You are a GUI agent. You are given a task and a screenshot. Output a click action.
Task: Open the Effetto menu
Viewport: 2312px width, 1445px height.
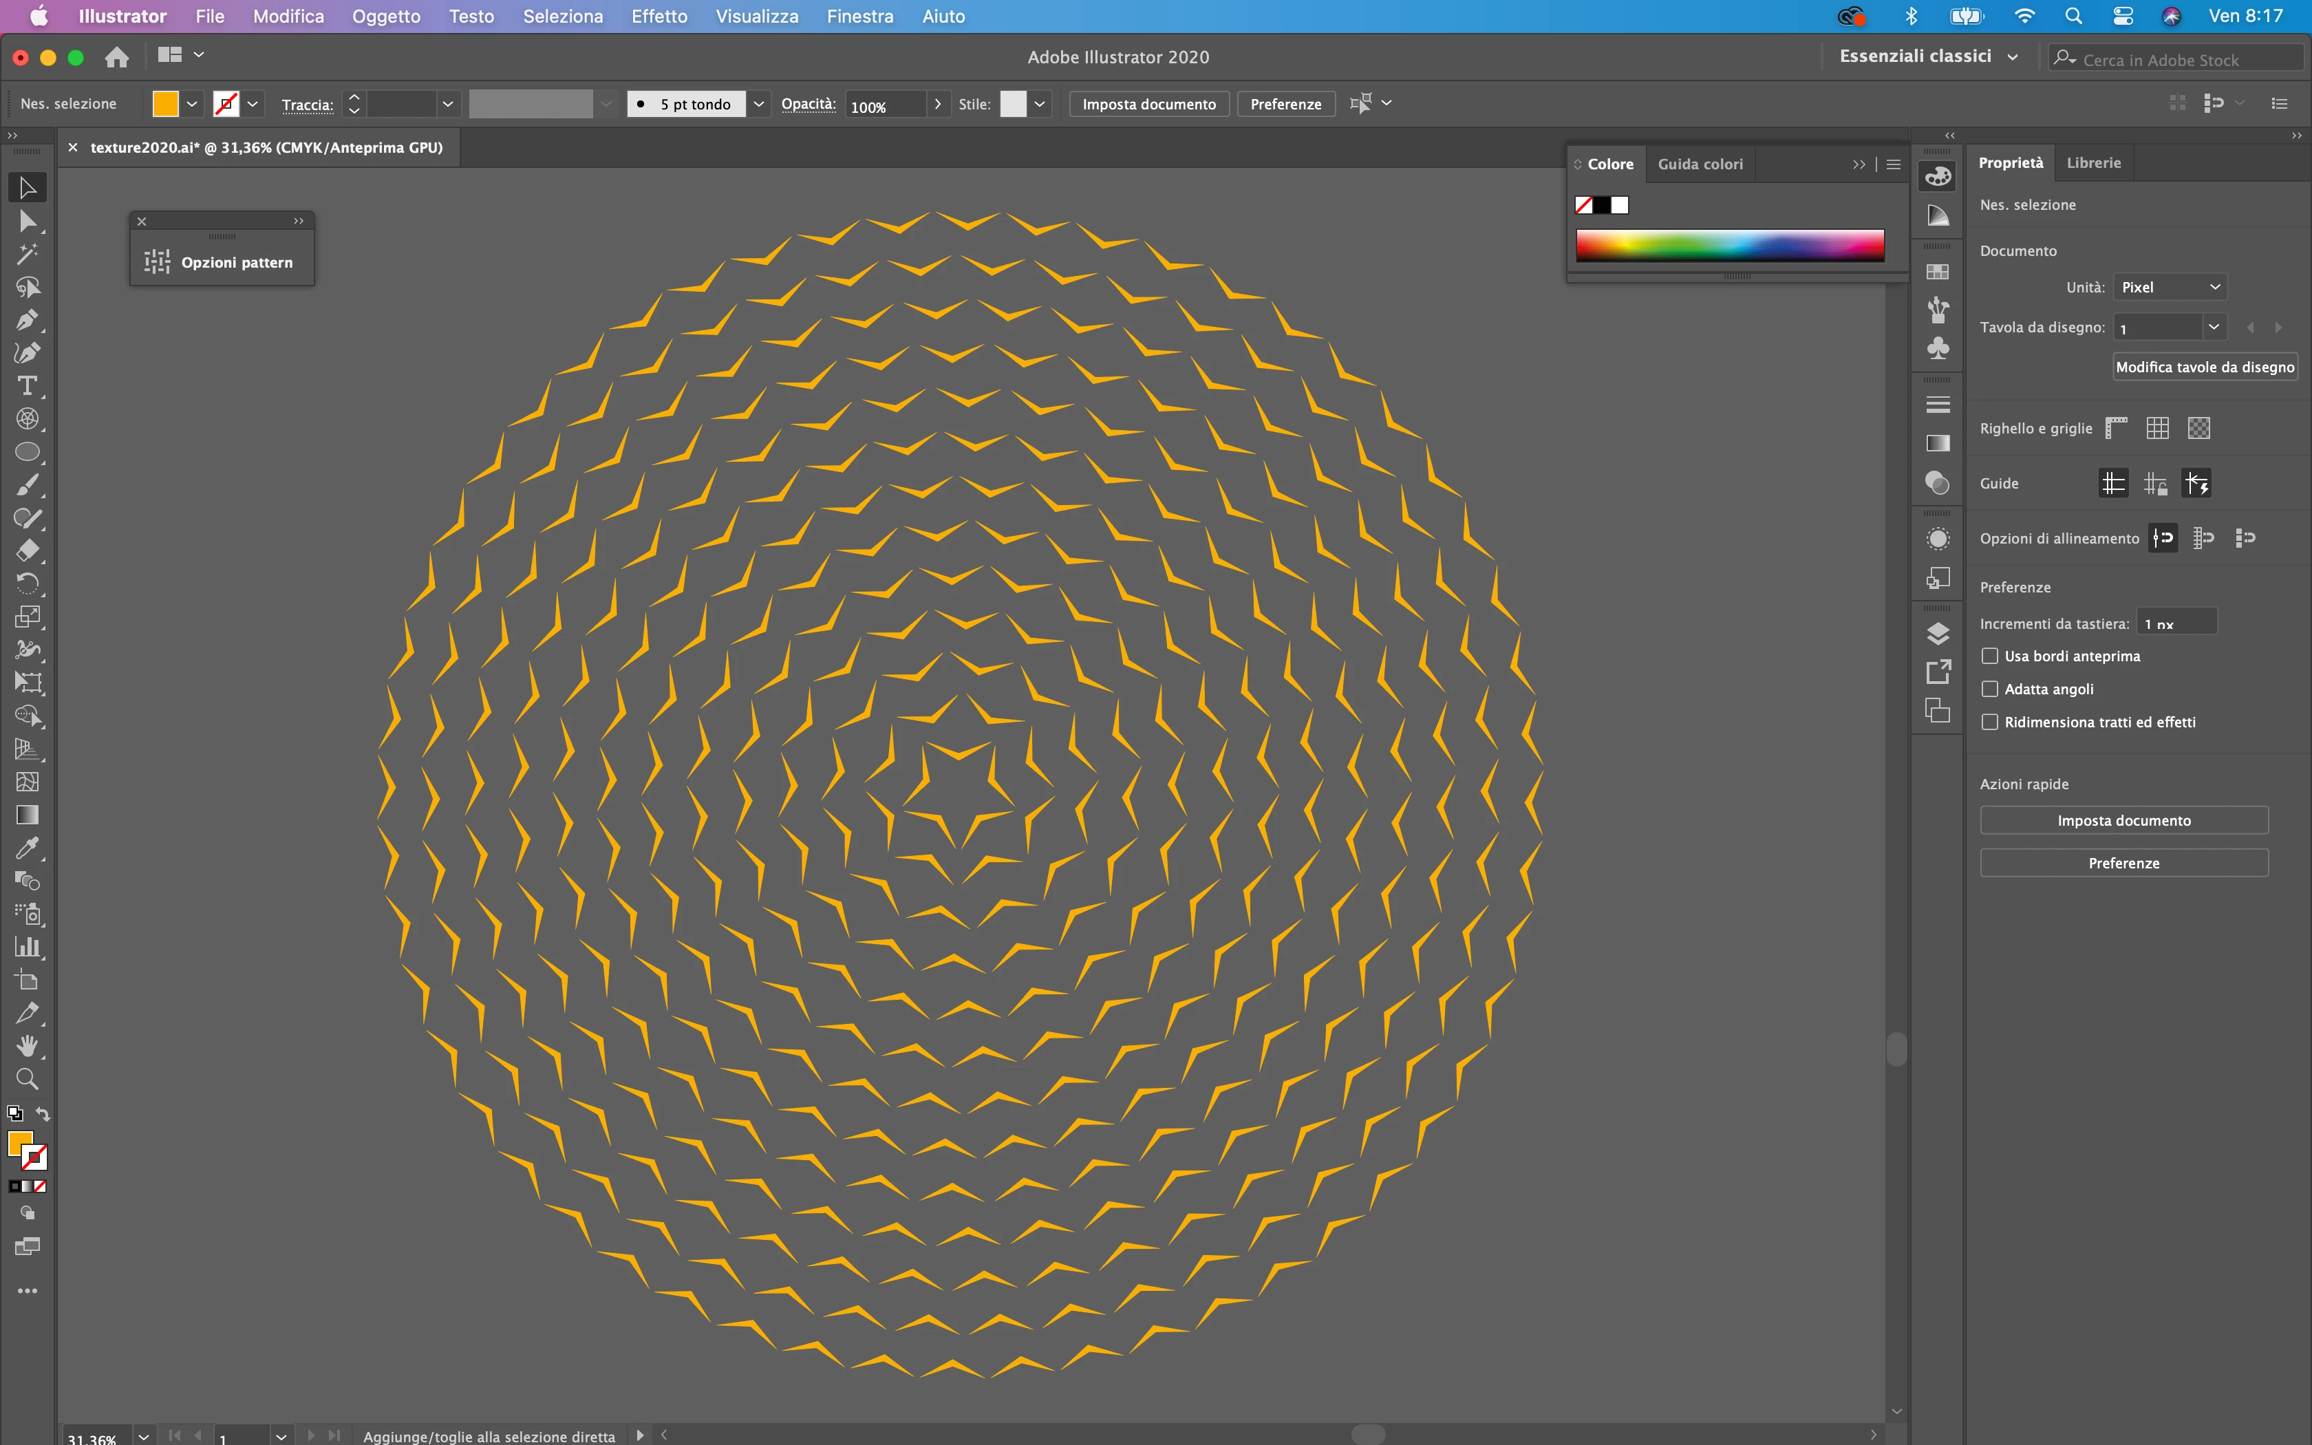pos(659,17)
